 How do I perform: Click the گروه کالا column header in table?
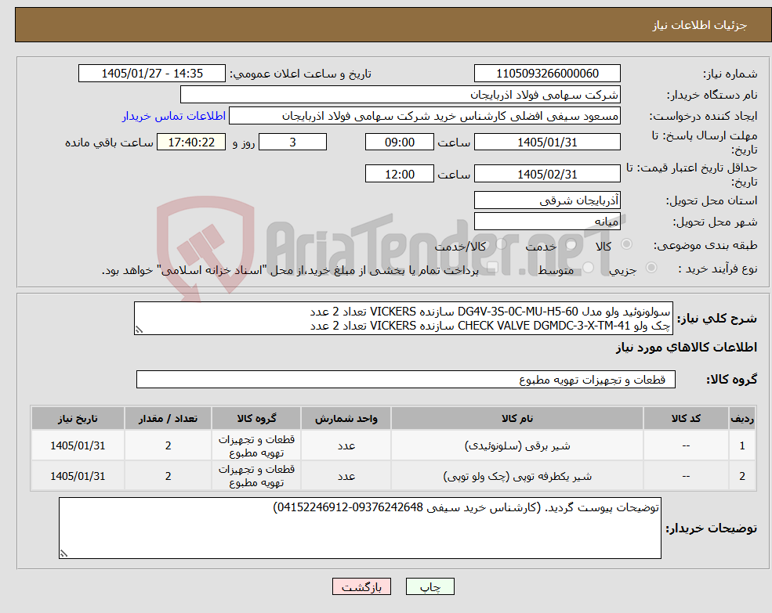pos(256,418)
